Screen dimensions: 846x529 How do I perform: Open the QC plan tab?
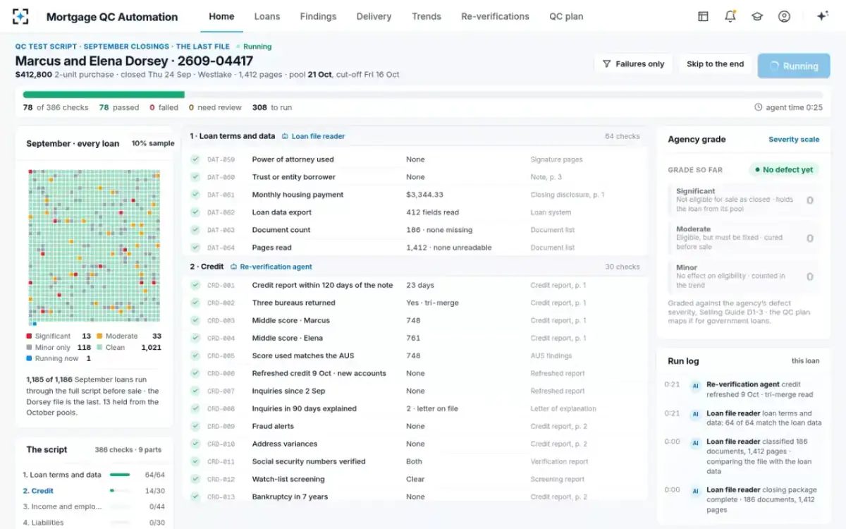(566, 16)
